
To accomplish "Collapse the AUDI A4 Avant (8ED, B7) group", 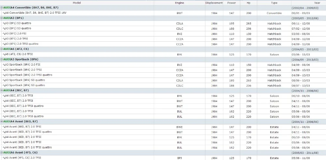I will (x=2, y=122).
